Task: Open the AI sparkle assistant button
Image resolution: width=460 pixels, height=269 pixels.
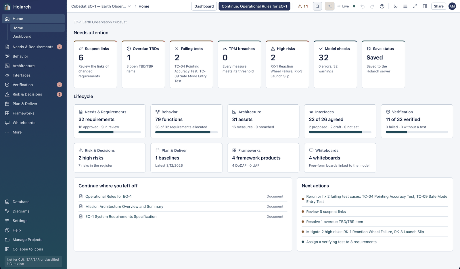Action: click(x=329, y=6)
